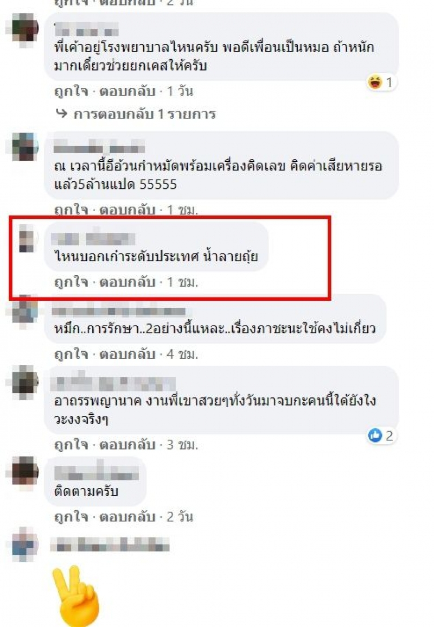Reply to the hospital question comment (ตอบกลับ)
This screenshot has width=434, height=627.
click(127, 91)
